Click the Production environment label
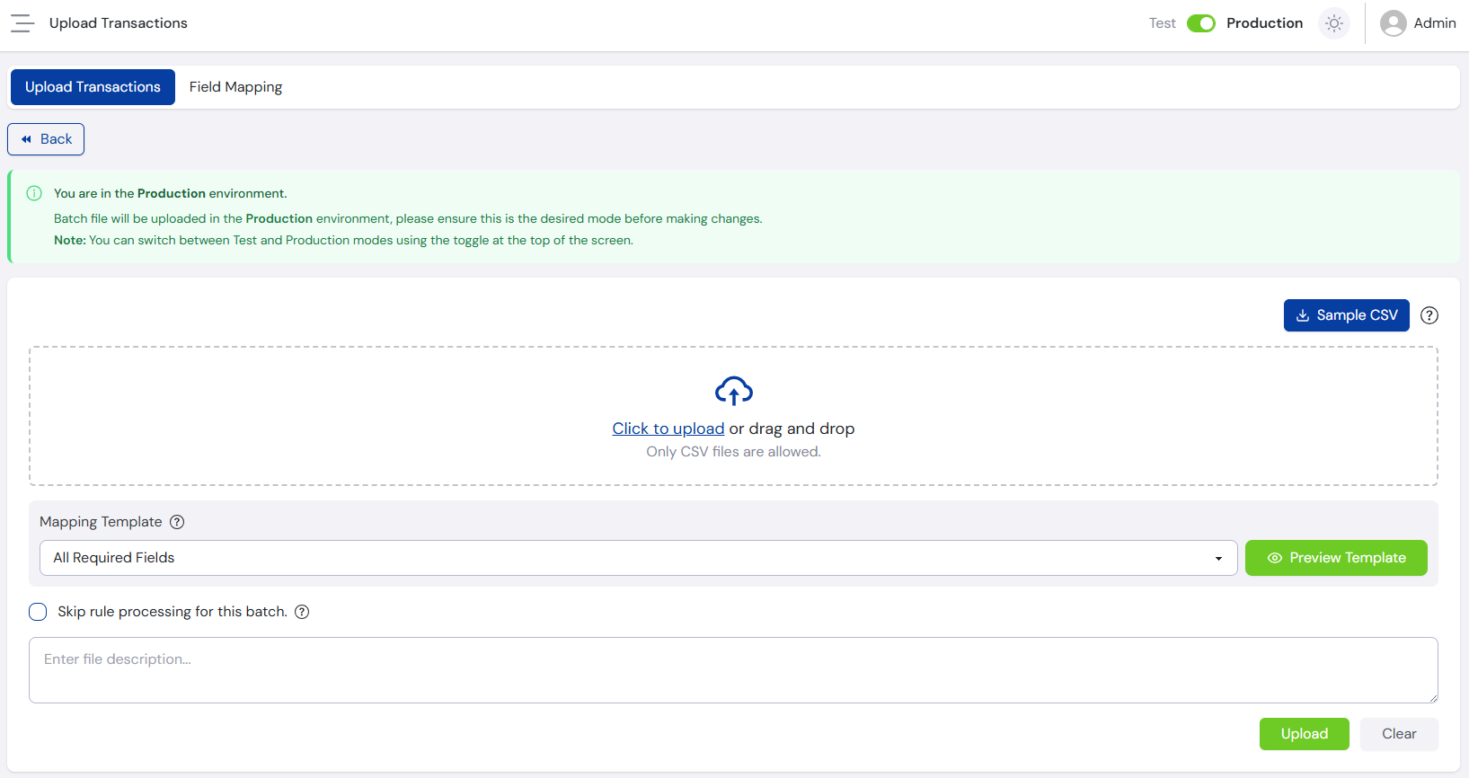 pos(1264,23)
